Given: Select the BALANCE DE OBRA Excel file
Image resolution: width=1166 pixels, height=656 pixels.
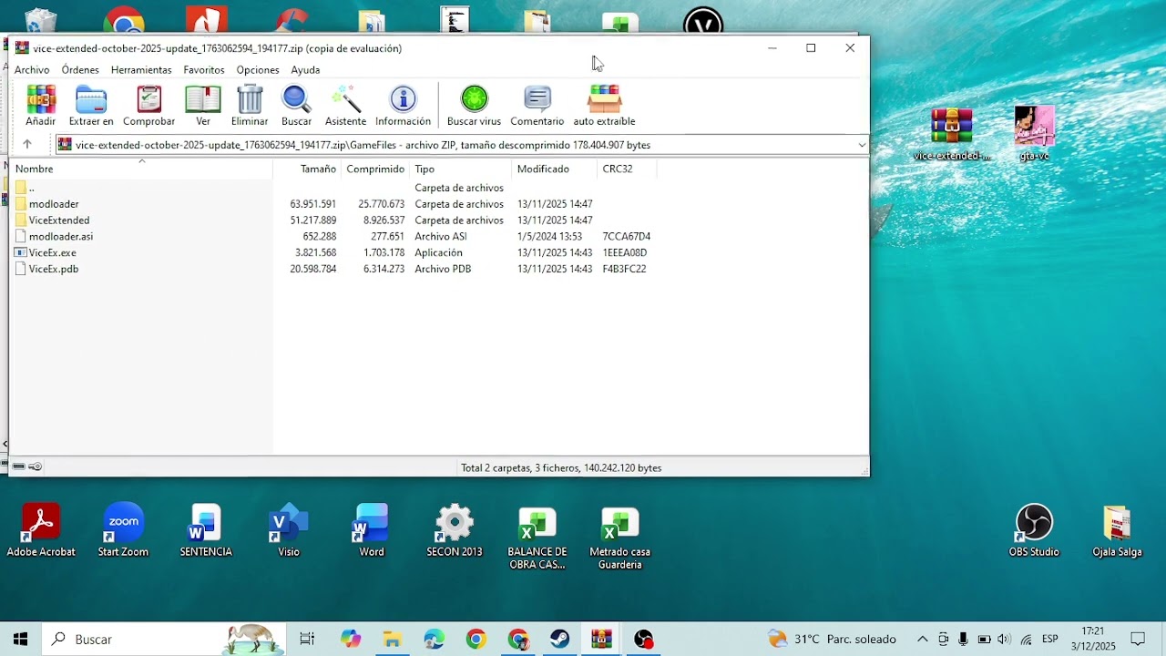Looking at the screenshot, I should 537,538.
